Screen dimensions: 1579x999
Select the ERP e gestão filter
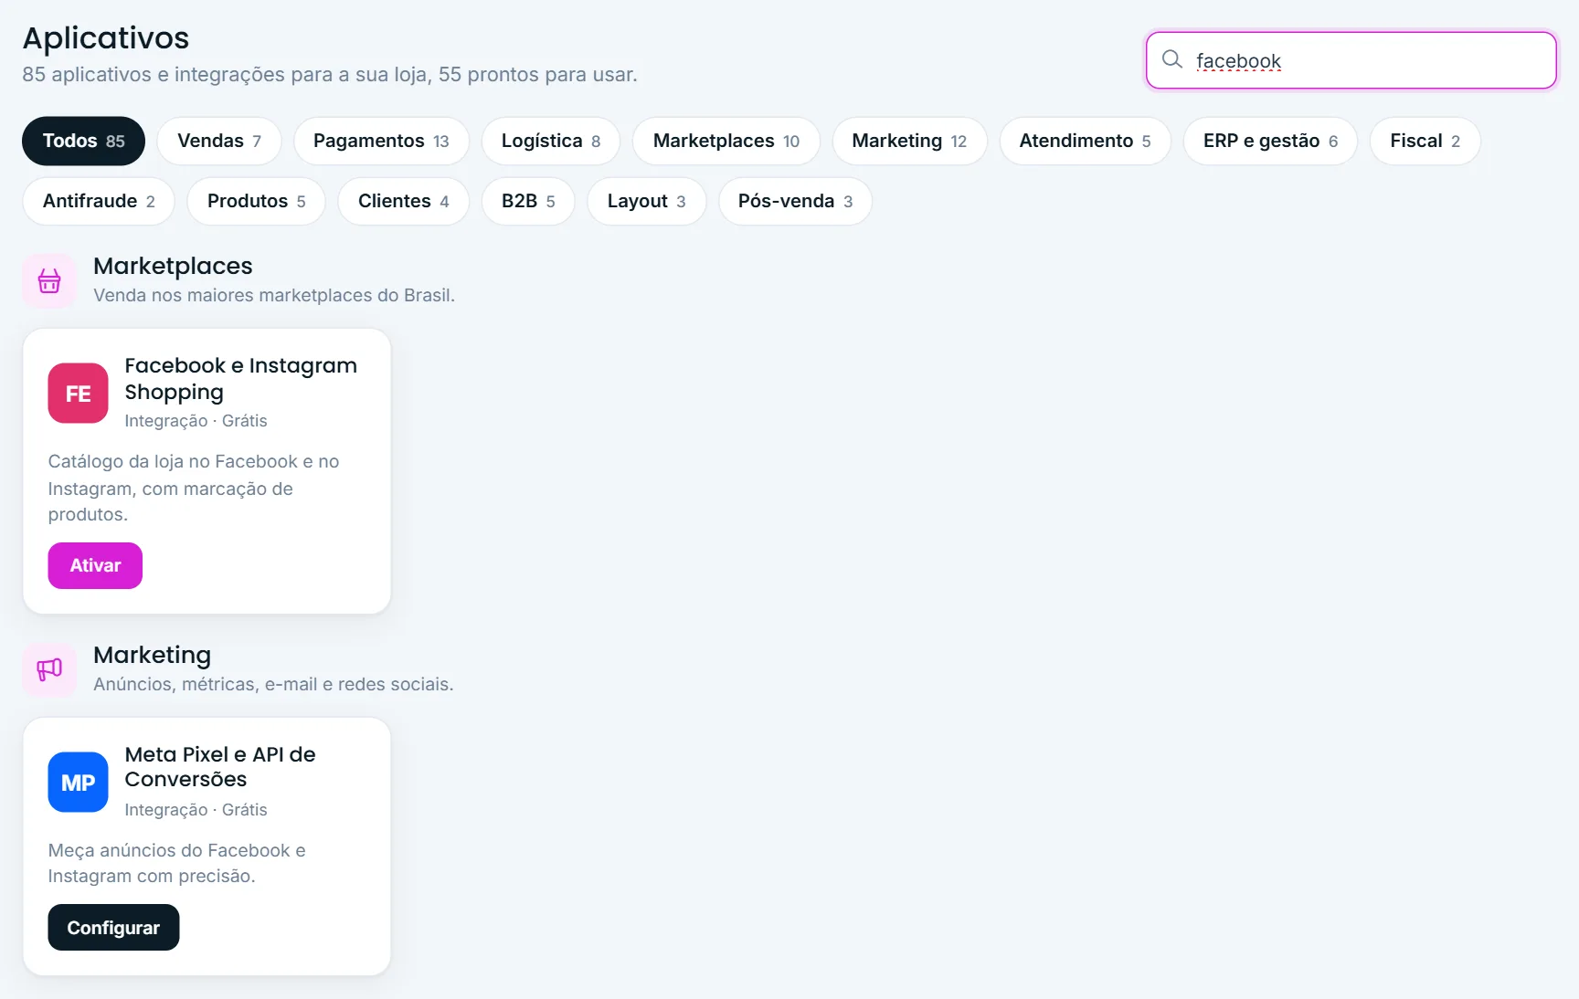coord(1270,141)
